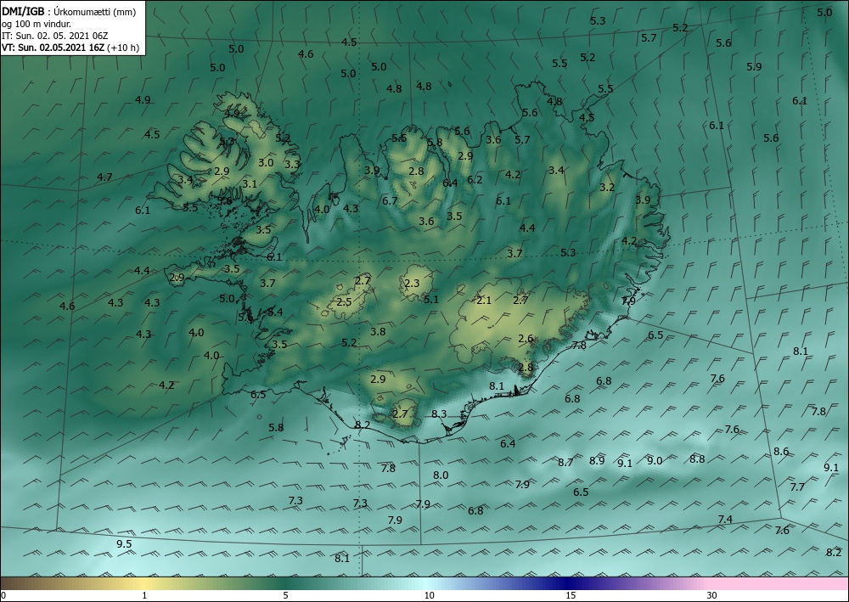This screenshot has height=602, width=849.
Task: Click the 'IT: Sun. 02. 05. 2021 06Z' line
Action: 54,36
